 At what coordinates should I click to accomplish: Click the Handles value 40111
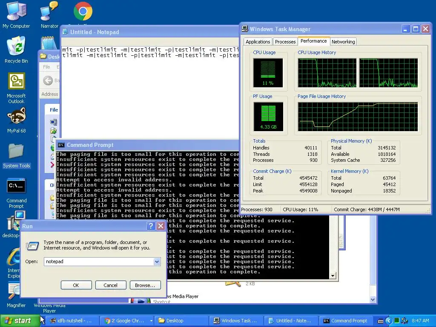(310, 148)
